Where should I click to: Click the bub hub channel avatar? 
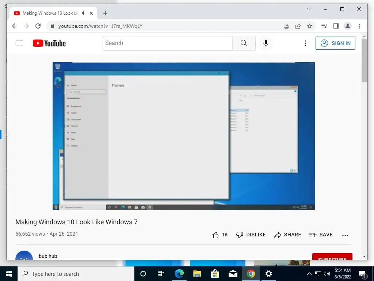tap(24, 255)
